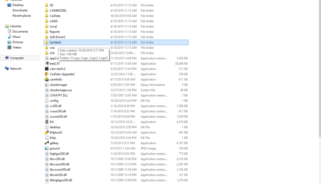Go to Downloads in Favorites
321x184 pixels.
[20, 10]
